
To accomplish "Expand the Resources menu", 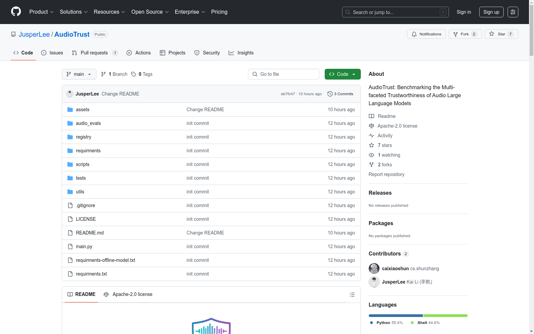I will point(109,12).
